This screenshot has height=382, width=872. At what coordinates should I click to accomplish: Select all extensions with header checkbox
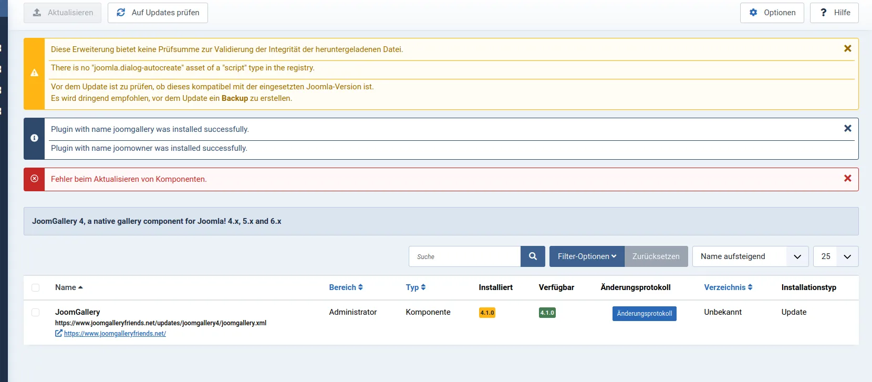point(35,287)
